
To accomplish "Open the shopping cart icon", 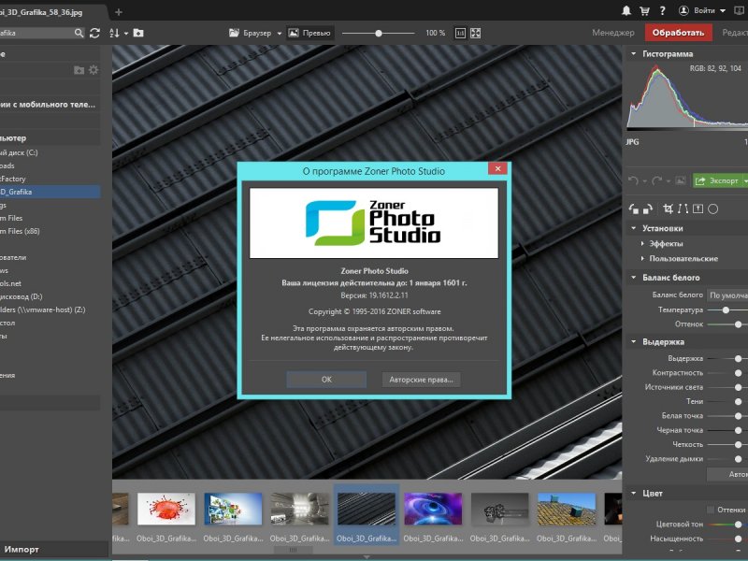I will (644, 11).
